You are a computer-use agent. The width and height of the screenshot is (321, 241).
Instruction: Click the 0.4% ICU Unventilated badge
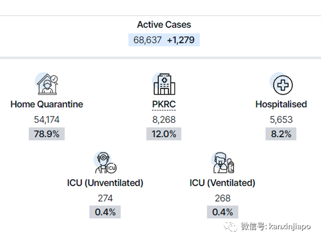(x=105, y=212)
